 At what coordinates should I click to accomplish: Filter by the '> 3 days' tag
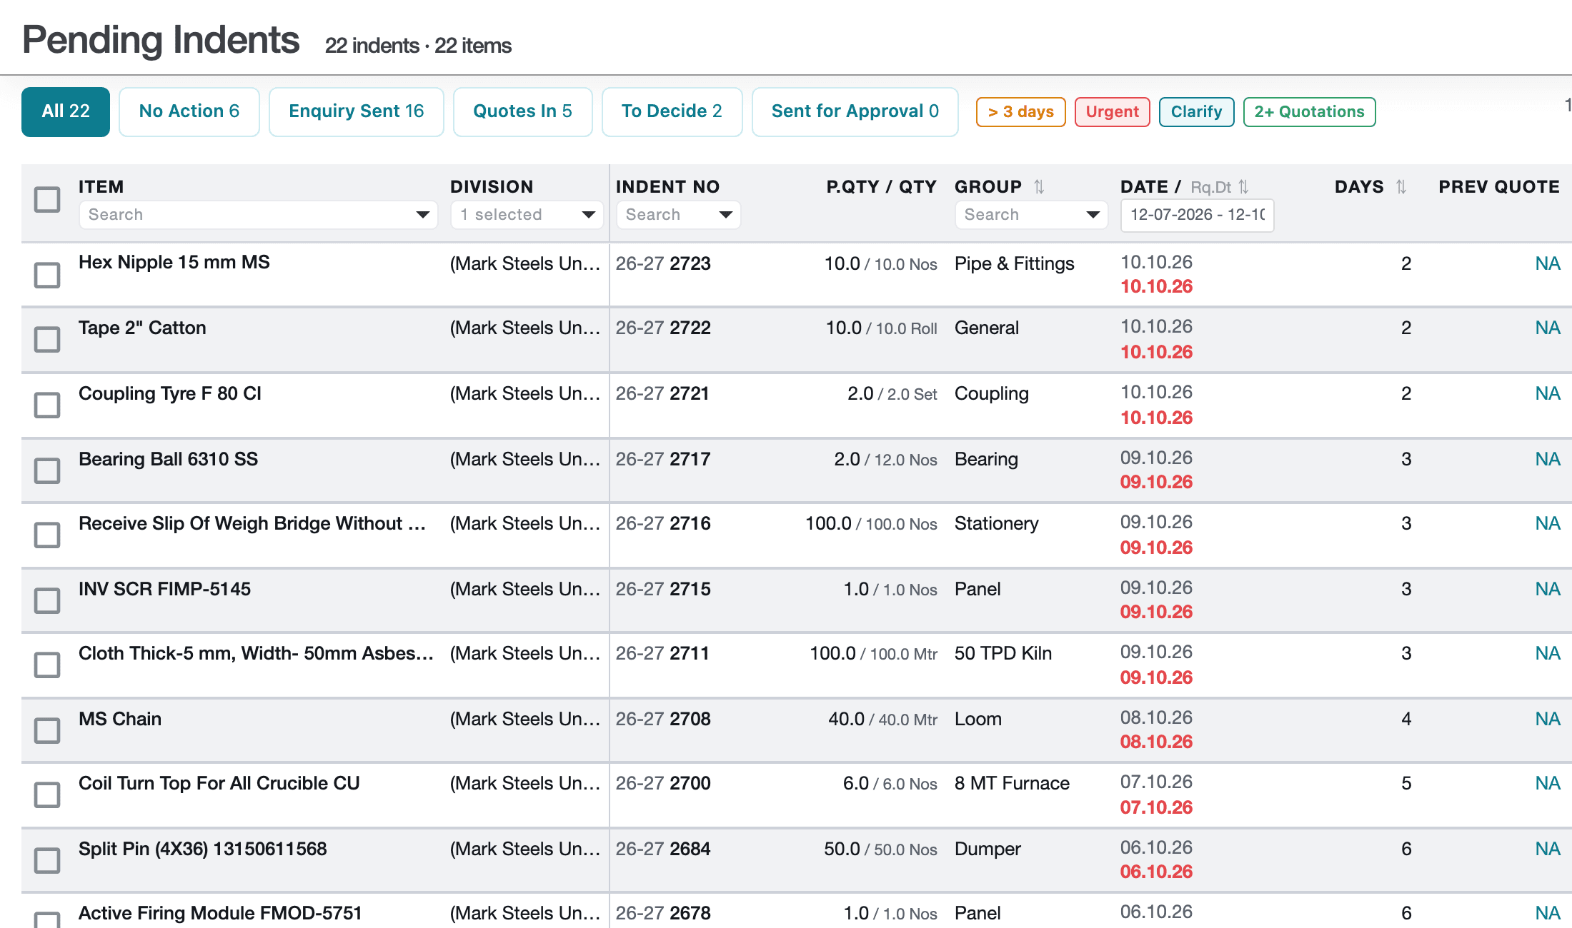tap(1021, 112)
